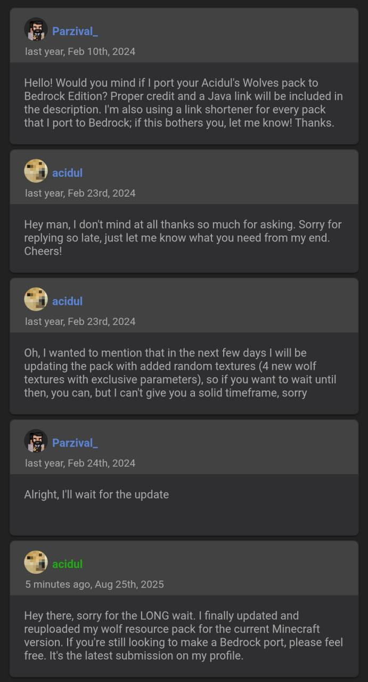
Task: Click the "Feb 24th, 2024" timestamp
Action: tap(80, 463)
